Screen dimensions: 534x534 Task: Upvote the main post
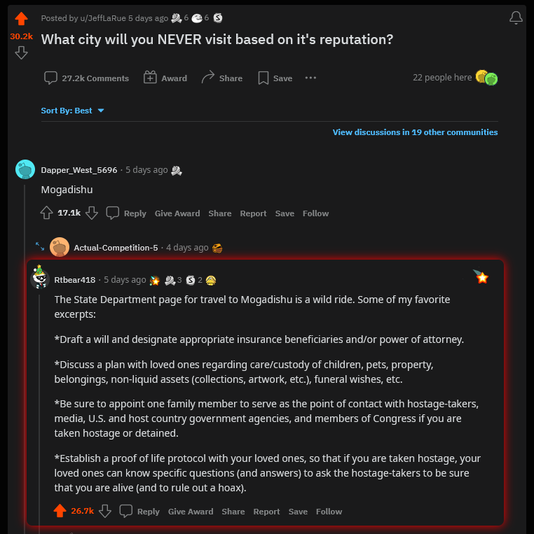(21, 19)
